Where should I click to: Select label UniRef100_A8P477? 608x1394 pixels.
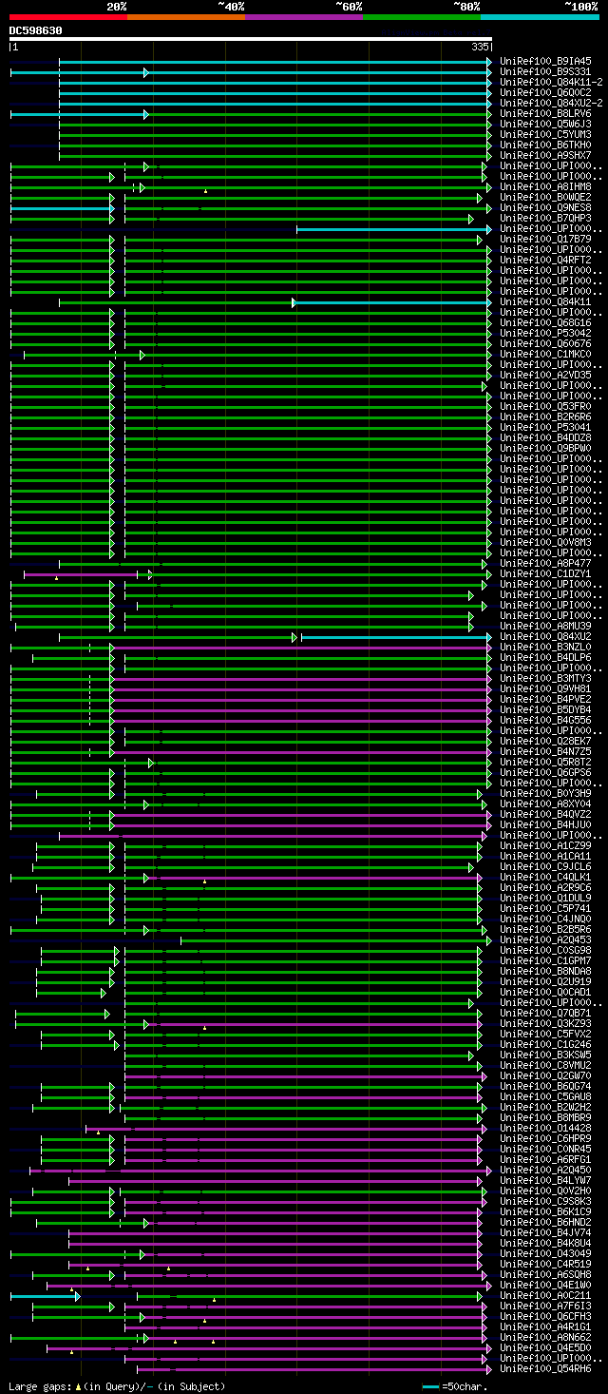tap(545, 563)
